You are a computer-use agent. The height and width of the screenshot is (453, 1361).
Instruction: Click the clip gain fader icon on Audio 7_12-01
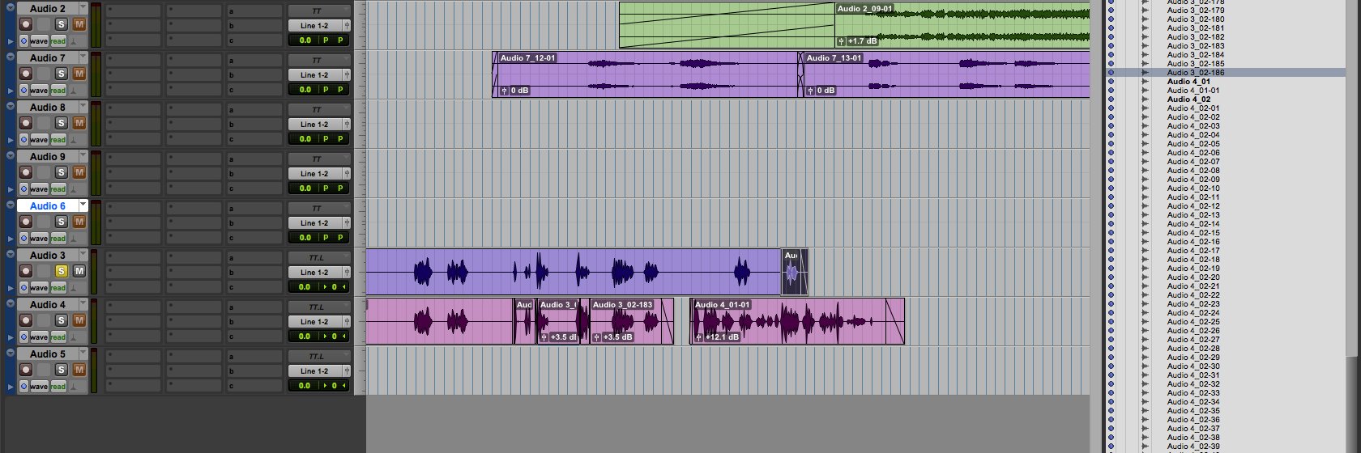coord(504,91)
